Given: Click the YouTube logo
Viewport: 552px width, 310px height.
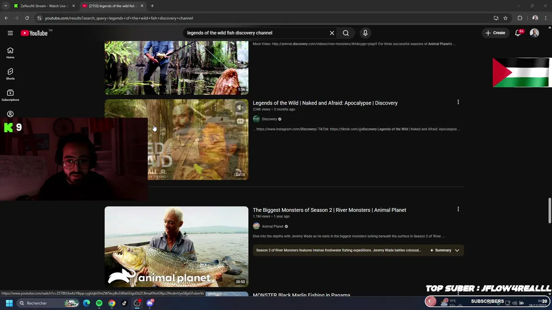Looking at the screenshot, I should [x=34, y=33].
